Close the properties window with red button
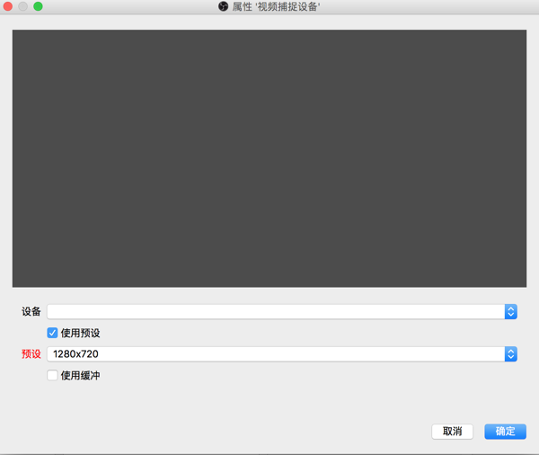 pos(7,6)
